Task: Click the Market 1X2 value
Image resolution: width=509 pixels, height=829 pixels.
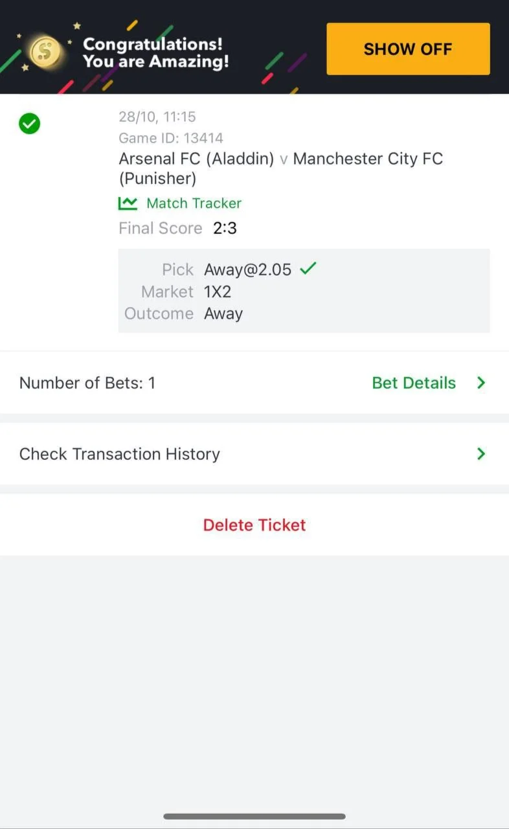Action: 218,291
